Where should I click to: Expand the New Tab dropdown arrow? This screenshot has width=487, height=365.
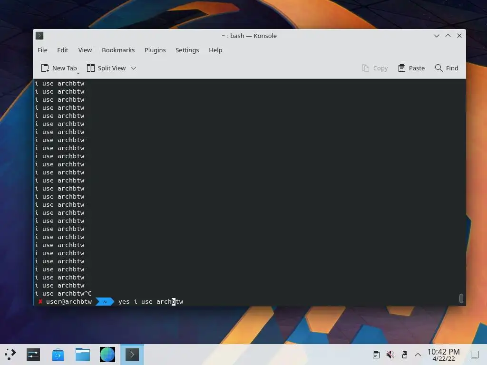78,73
